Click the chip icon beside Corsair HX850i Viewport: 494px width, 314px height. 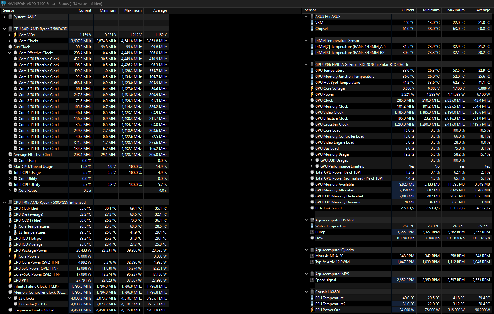click(312, 292)
